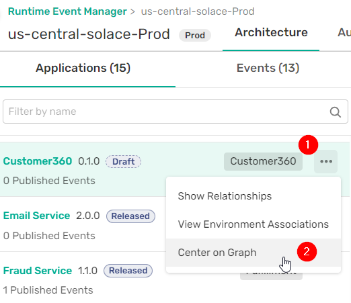Open the Customer360 three-dot actions menu
Image resolution: width=351 pixels, height=303 pixels.
coord(326,161)
